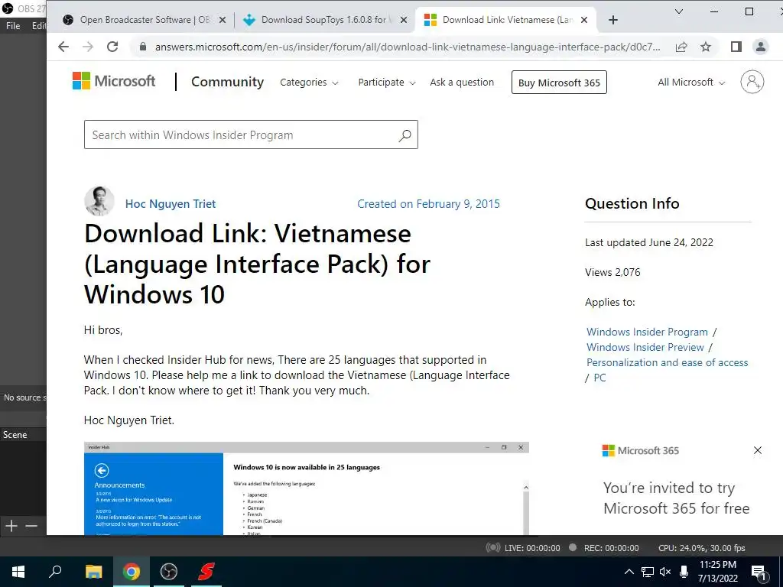Share this page icon in address bar
This screenshot has width=783, height=587.
(x=681, y=47)
